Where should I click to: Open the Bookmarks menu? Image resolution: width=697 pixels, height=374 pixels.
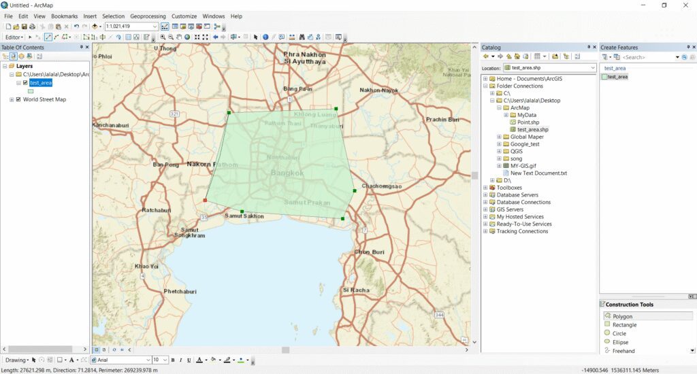click(65, 16)
